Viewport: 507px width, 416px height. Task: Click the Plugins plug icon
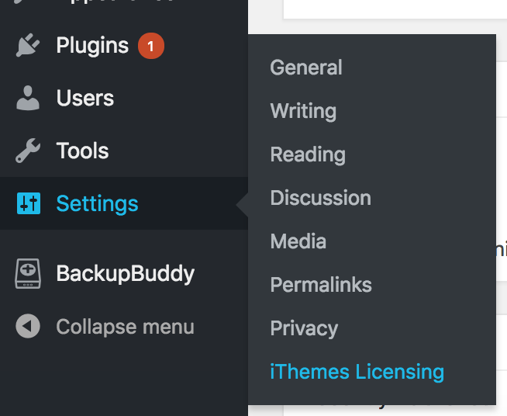coord(28,45)
